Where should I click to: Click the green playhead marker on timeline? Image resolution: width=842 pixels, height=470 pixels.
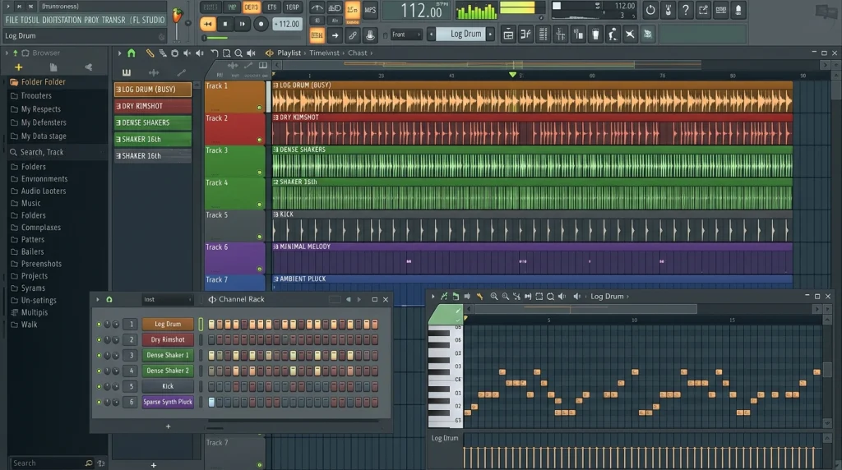point(513,75)
